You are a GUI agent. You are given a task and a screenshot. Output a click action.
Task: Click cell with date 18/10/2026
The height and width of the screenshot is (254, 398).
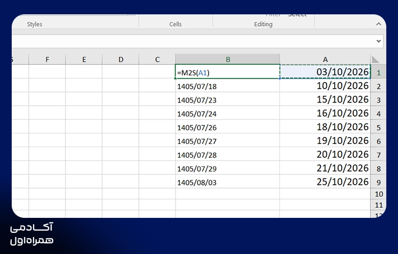325,127
